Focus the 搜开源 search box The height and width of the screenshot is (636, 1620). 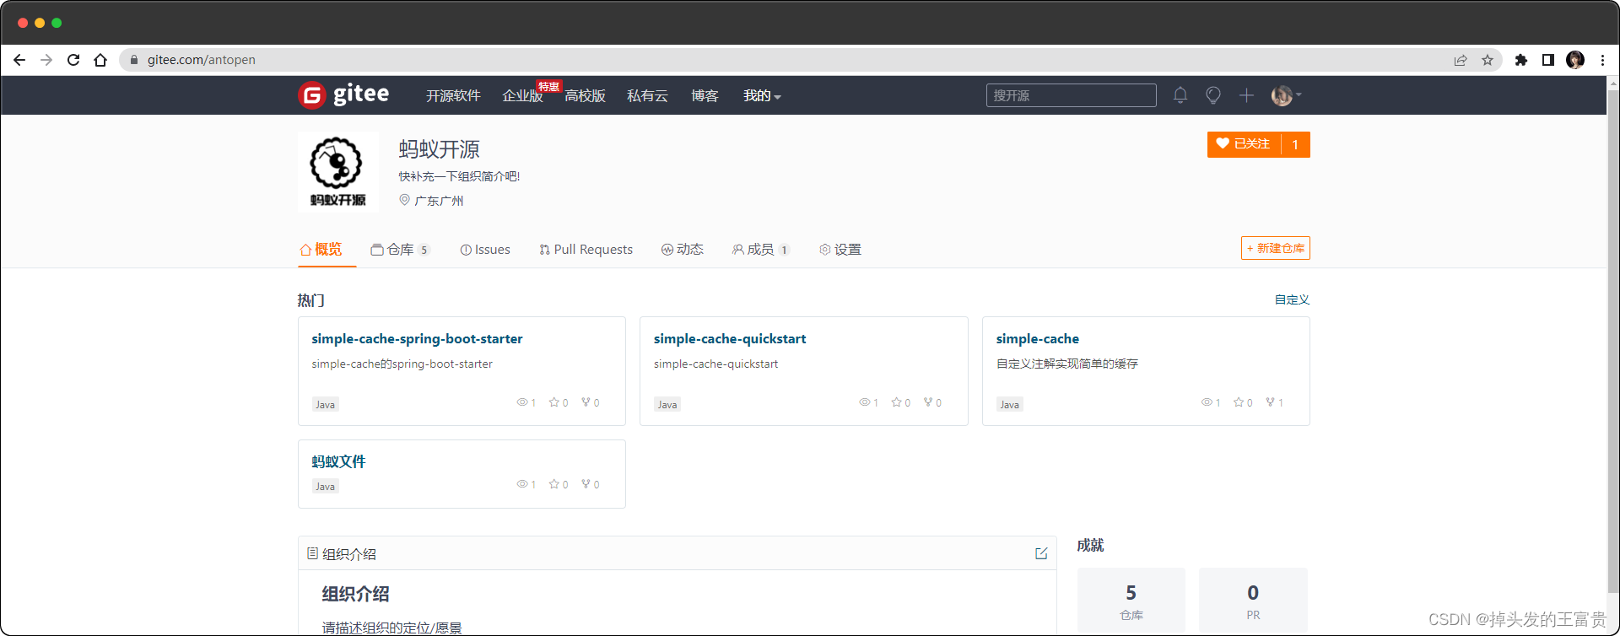(x=1071, y=95)
